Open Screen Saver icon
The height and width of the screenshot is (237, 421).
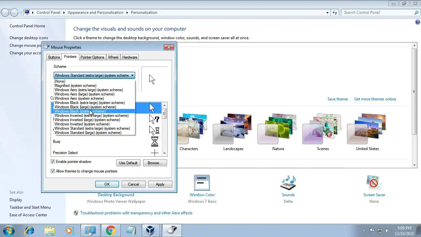click(374, 183)
